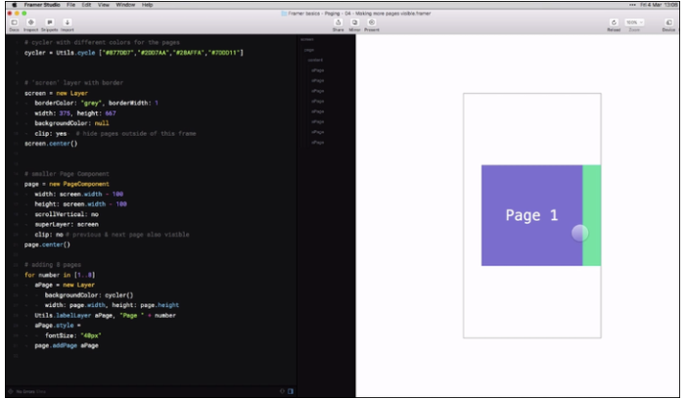Viewport: 687px width, 399px height.
Task: Click 'aPage = new Layer' line
Action: [65, 285]
